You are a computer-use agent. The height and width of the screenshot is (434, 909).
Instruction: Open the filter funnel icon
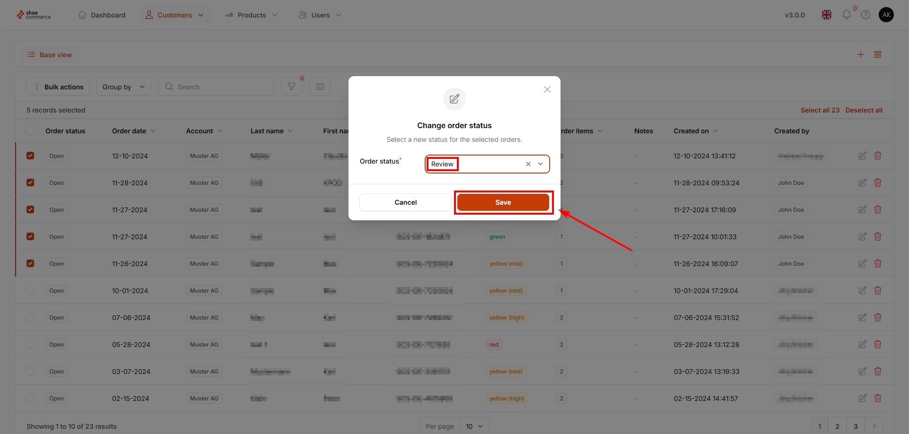292,87
